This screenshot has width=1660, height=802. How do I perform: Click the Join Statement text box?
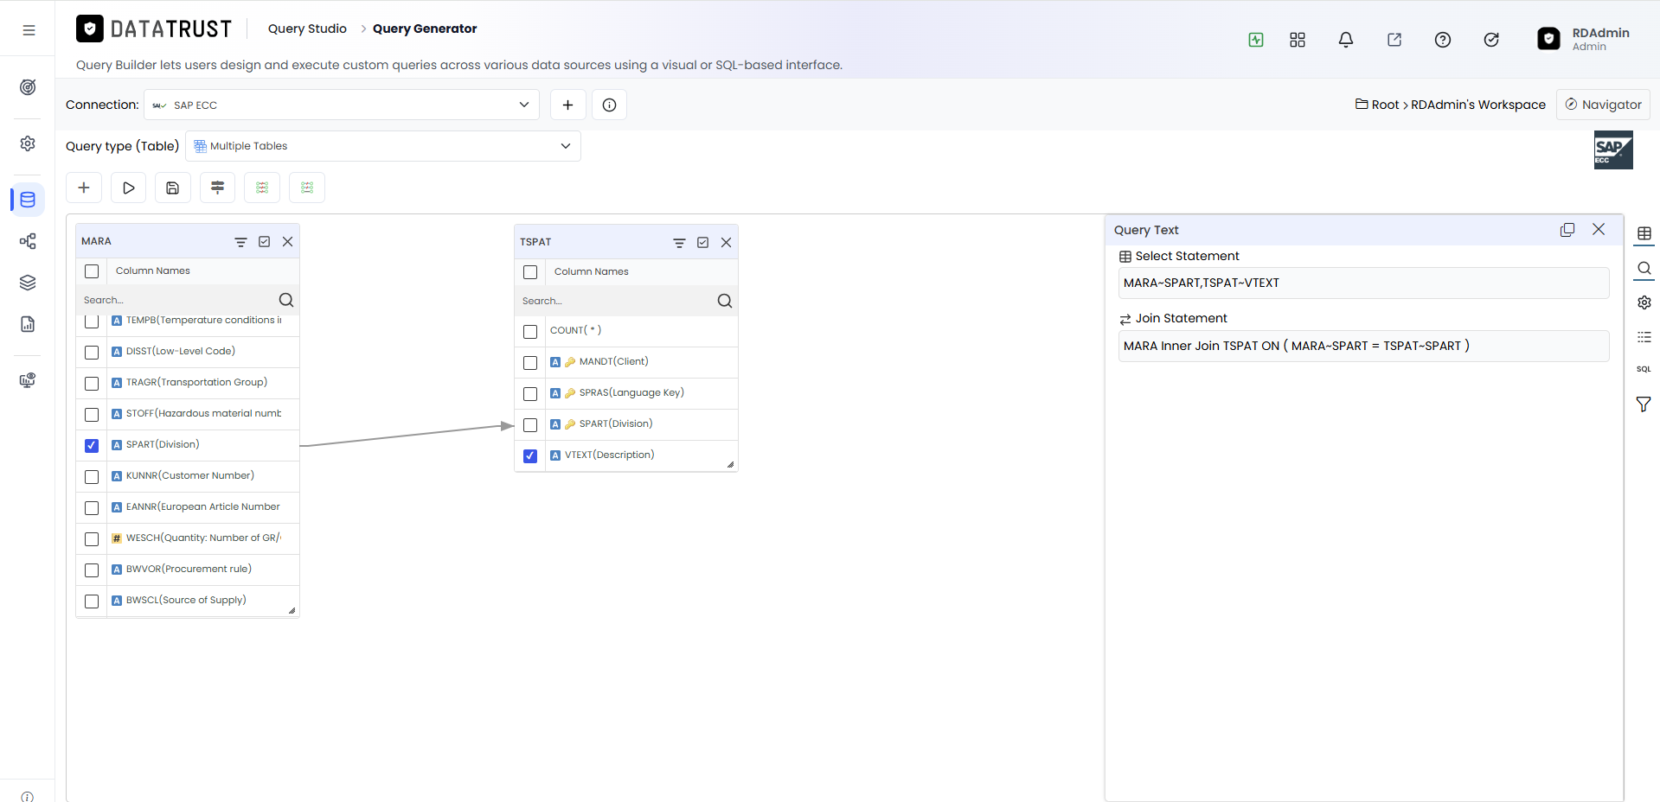1363,346
